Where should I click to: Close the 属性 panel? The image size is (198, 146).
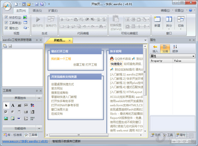(x=194, y=40)
